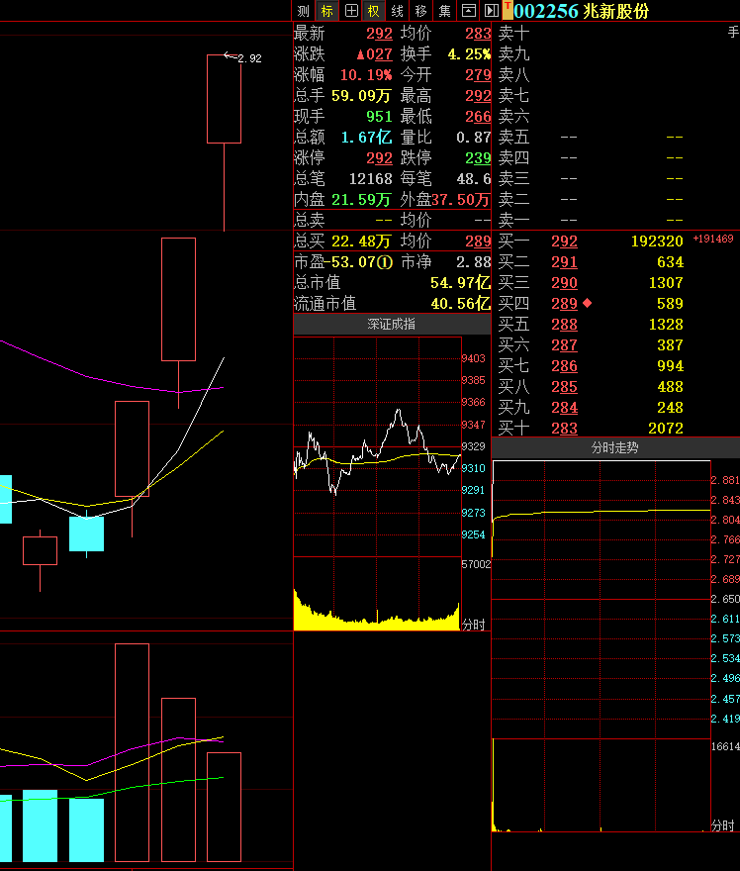Click the 买一 bid price 292
This screenshot has height=871, width=740.
click(564, 242)
